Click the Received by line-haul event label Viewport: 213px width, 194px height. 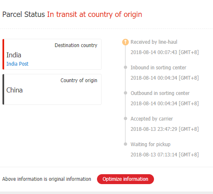pos(154,42)
